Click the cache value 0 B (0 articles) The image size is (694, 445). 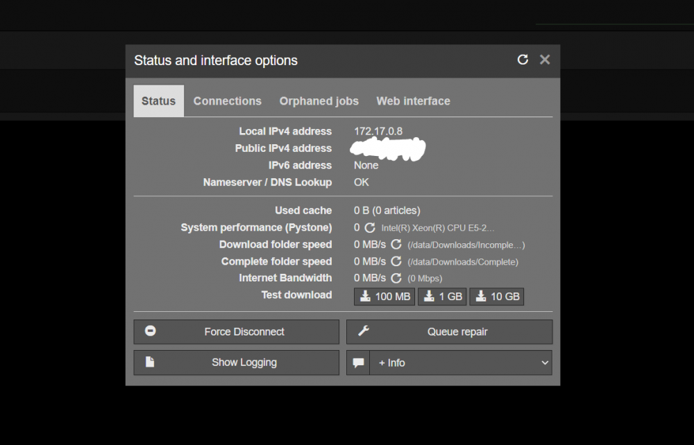(x=387, y=210)
